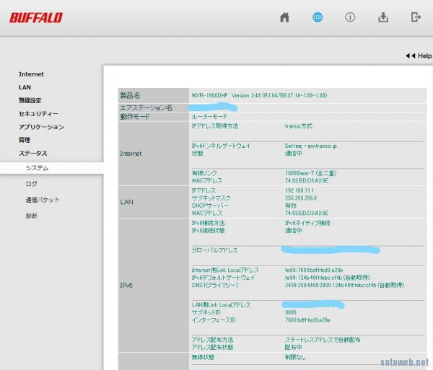Expand the 管理 section
The width and height of the screenshot is (433, 370).
pyautogui.click(x=25, y=140)
